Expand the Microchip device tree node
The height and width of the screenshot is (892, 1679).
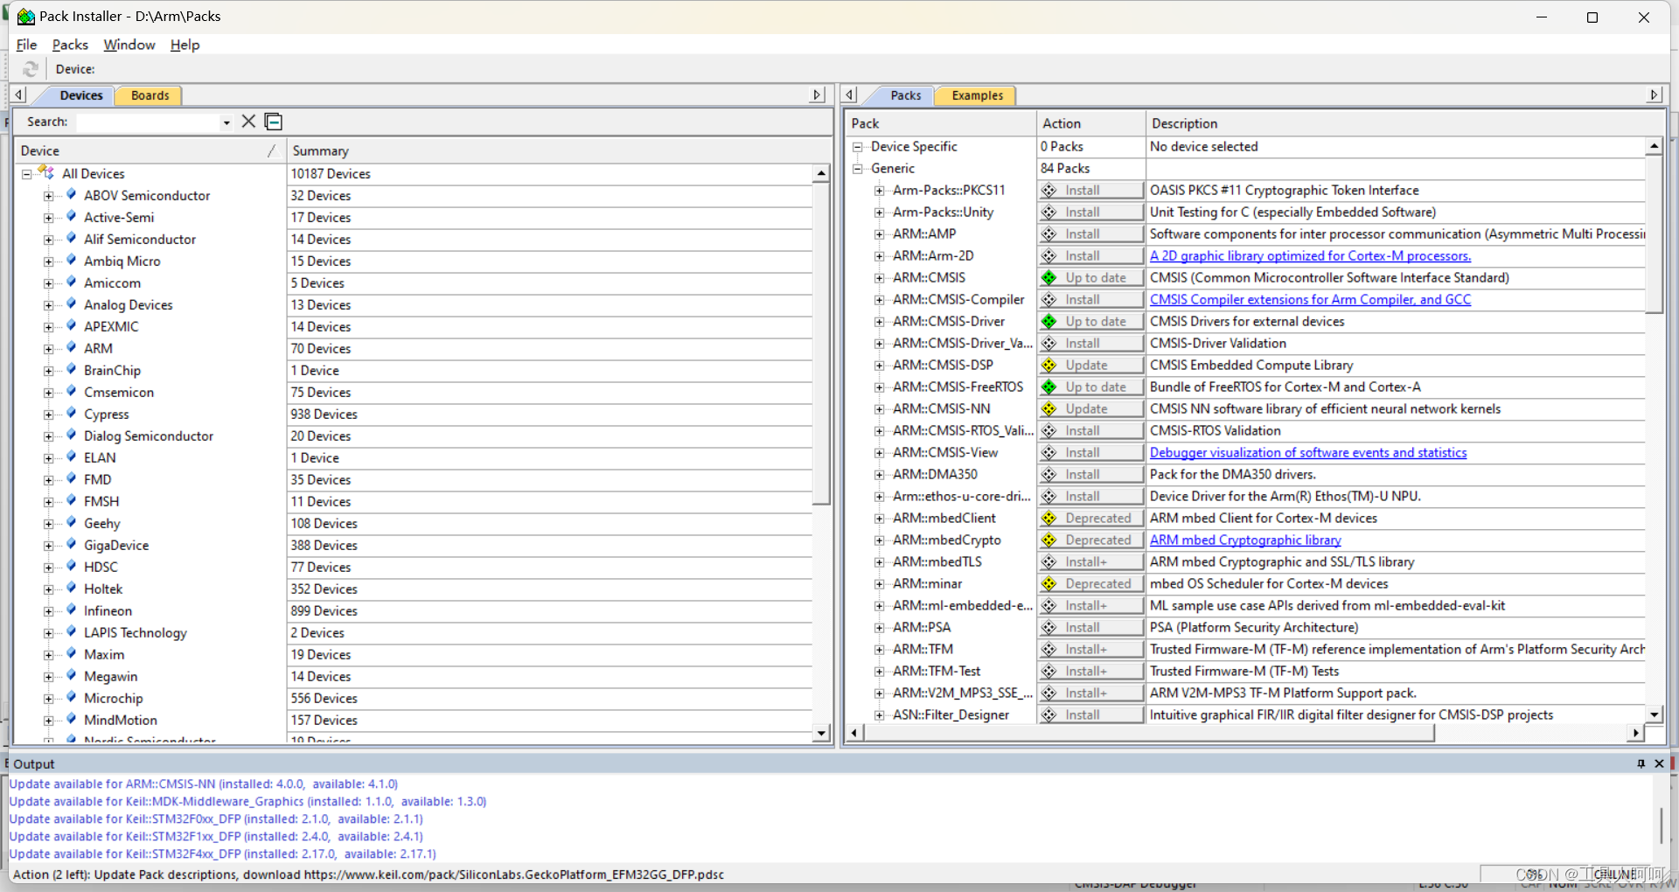point(49,699)
